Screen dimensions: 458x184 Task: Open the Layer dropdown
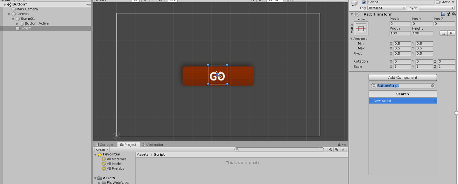coord(436,8)
